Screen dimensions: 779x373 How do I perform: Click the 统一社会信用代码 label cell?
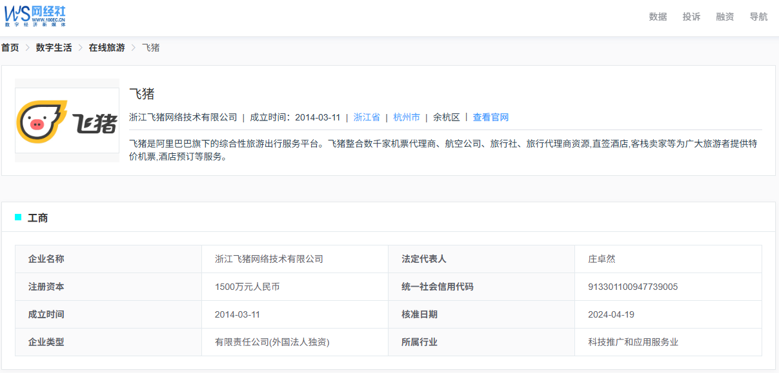pos(481,287)
